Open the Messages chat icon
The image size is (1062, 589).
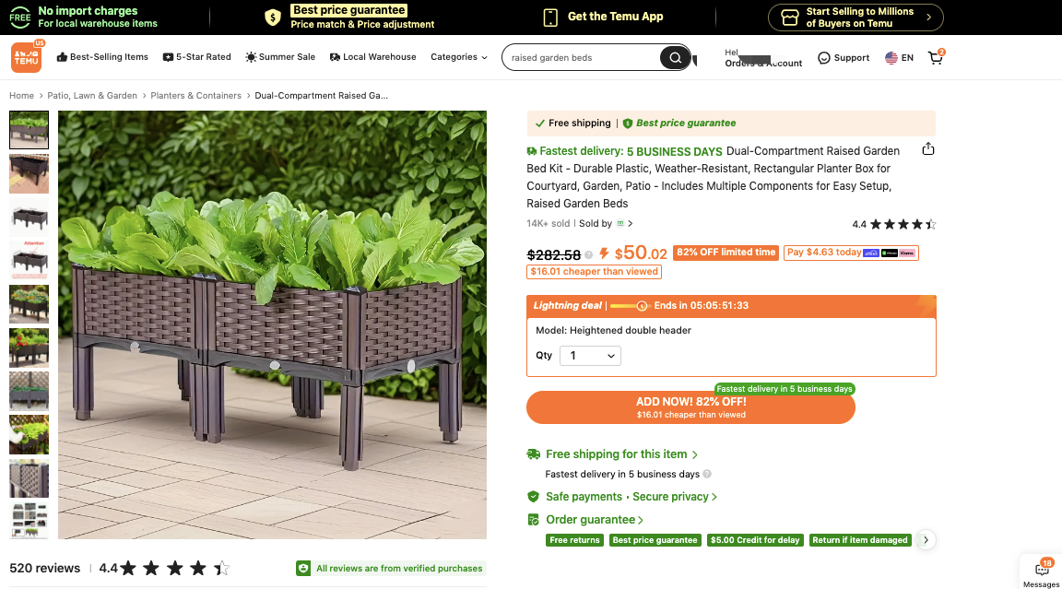click(x=1043, y=570)
